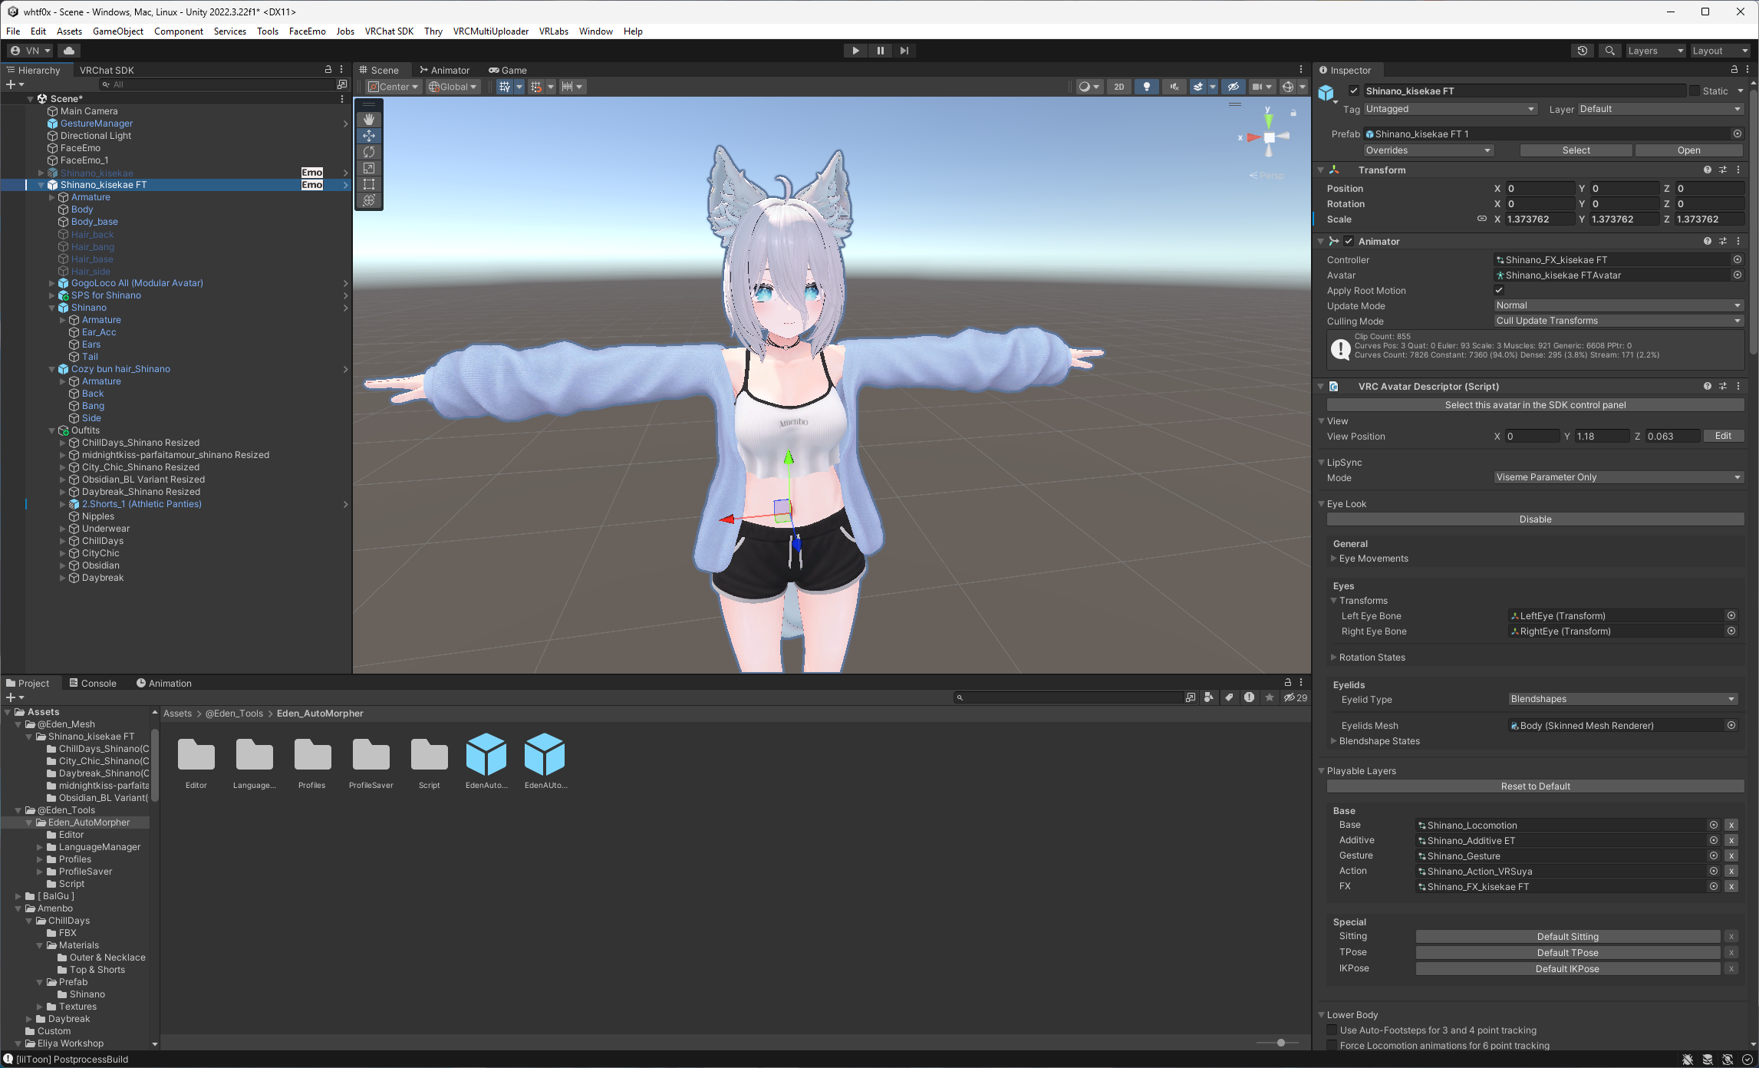Open the Culling Mode dropdown
Image resolution: width=1759 pixels, height=1068 pixels.
pyautogui.click(x=1618, y=321)
